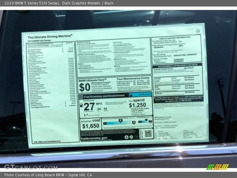
Task: Expand the Parts Content Information section
Action: pyautogui.click(x=175, y=38)
